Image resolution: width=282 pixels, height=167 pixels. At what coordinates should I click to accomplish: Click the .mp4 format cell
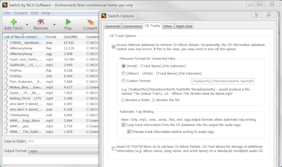[49, 98]
